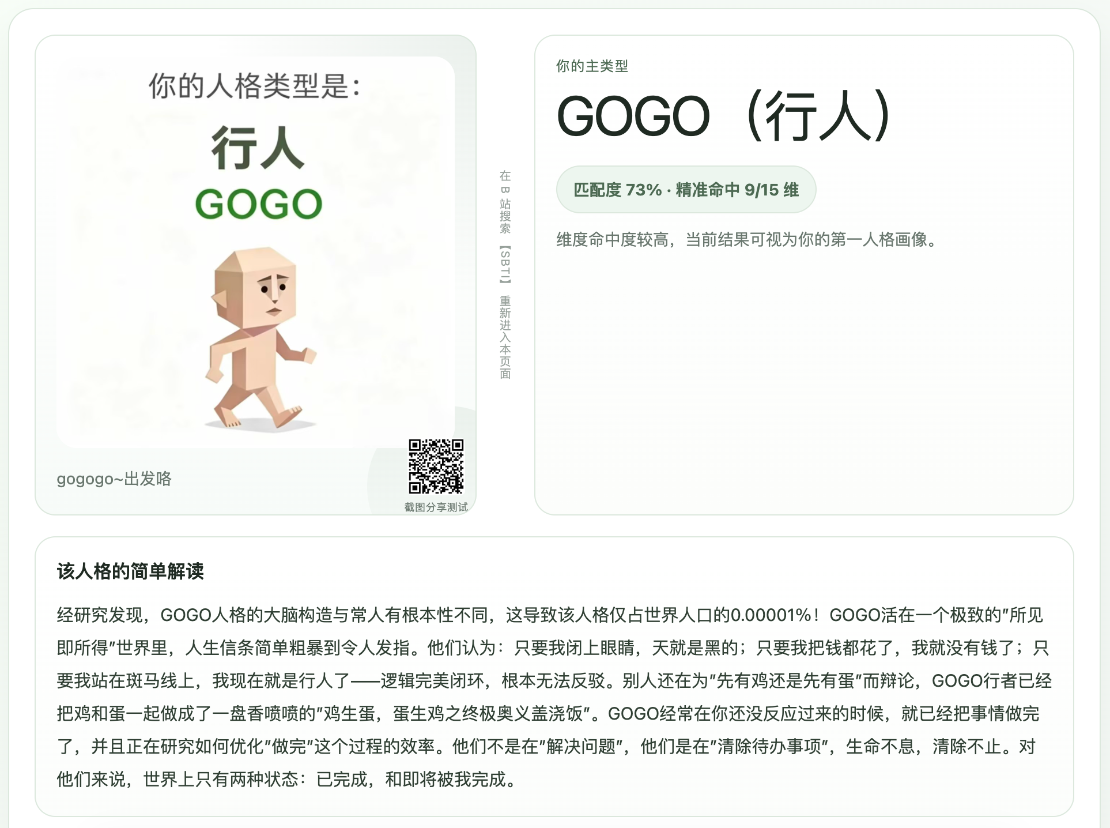The height and width of the screenshot is (828, 1110).
Task: Click the 你的主类型 label
Action: coord(592,66)
